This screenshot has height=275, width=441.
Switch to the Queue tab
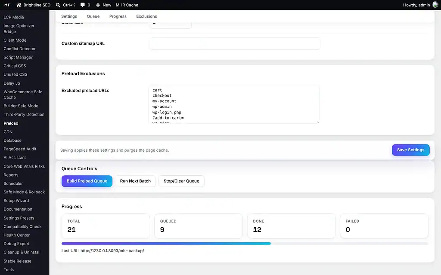pyautogui.click(x=93, y=16)
